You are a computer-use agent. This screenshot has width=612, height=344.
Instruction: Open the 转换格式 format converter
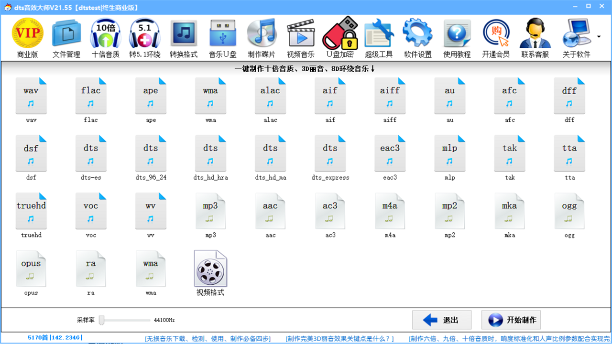tap(184, 37)
